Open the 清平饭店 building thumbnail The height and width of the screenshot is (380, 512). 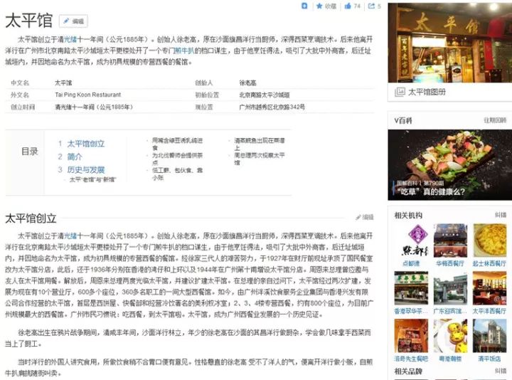(489, 336)
